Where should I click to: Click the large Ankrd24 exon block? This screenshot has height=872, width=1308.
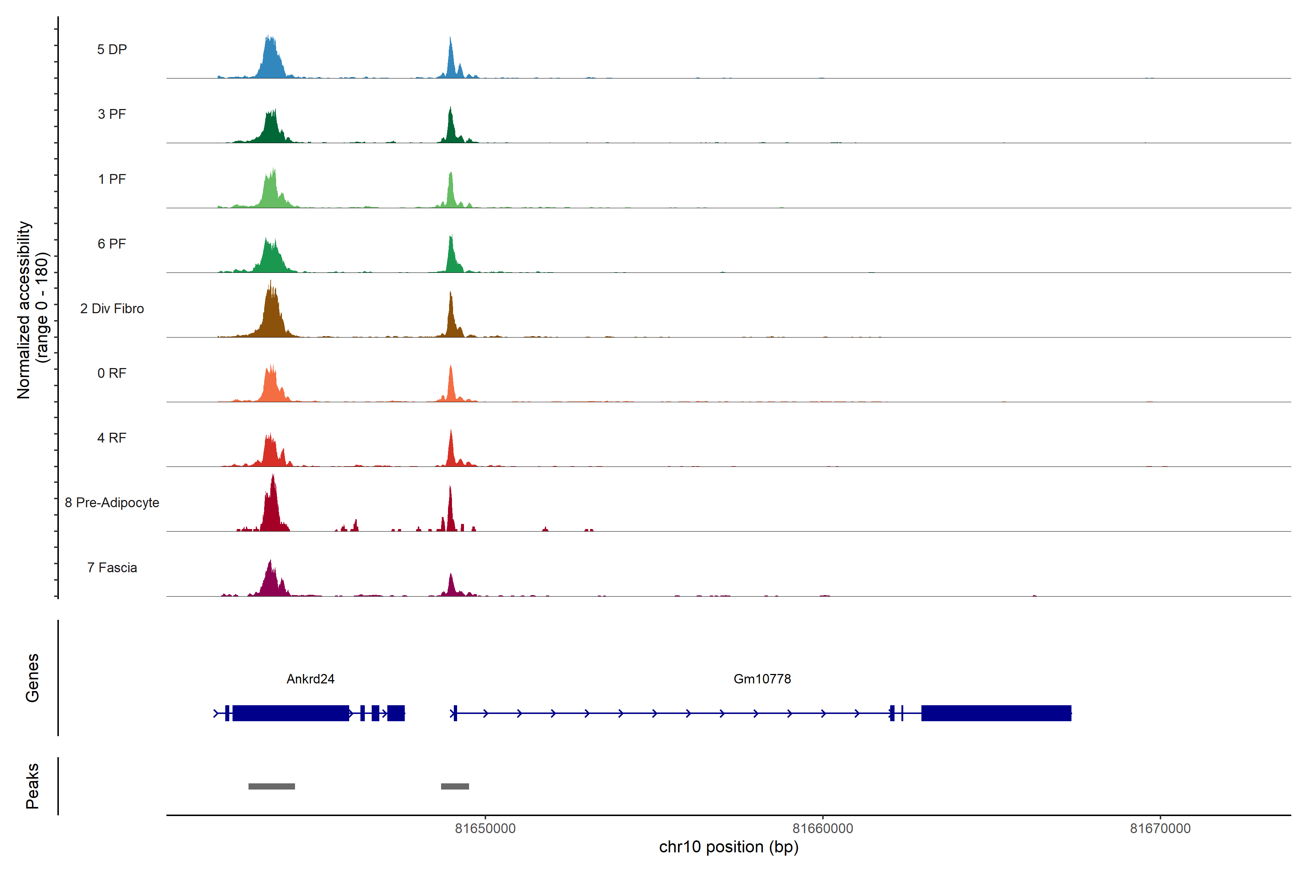tap(290, 713)
